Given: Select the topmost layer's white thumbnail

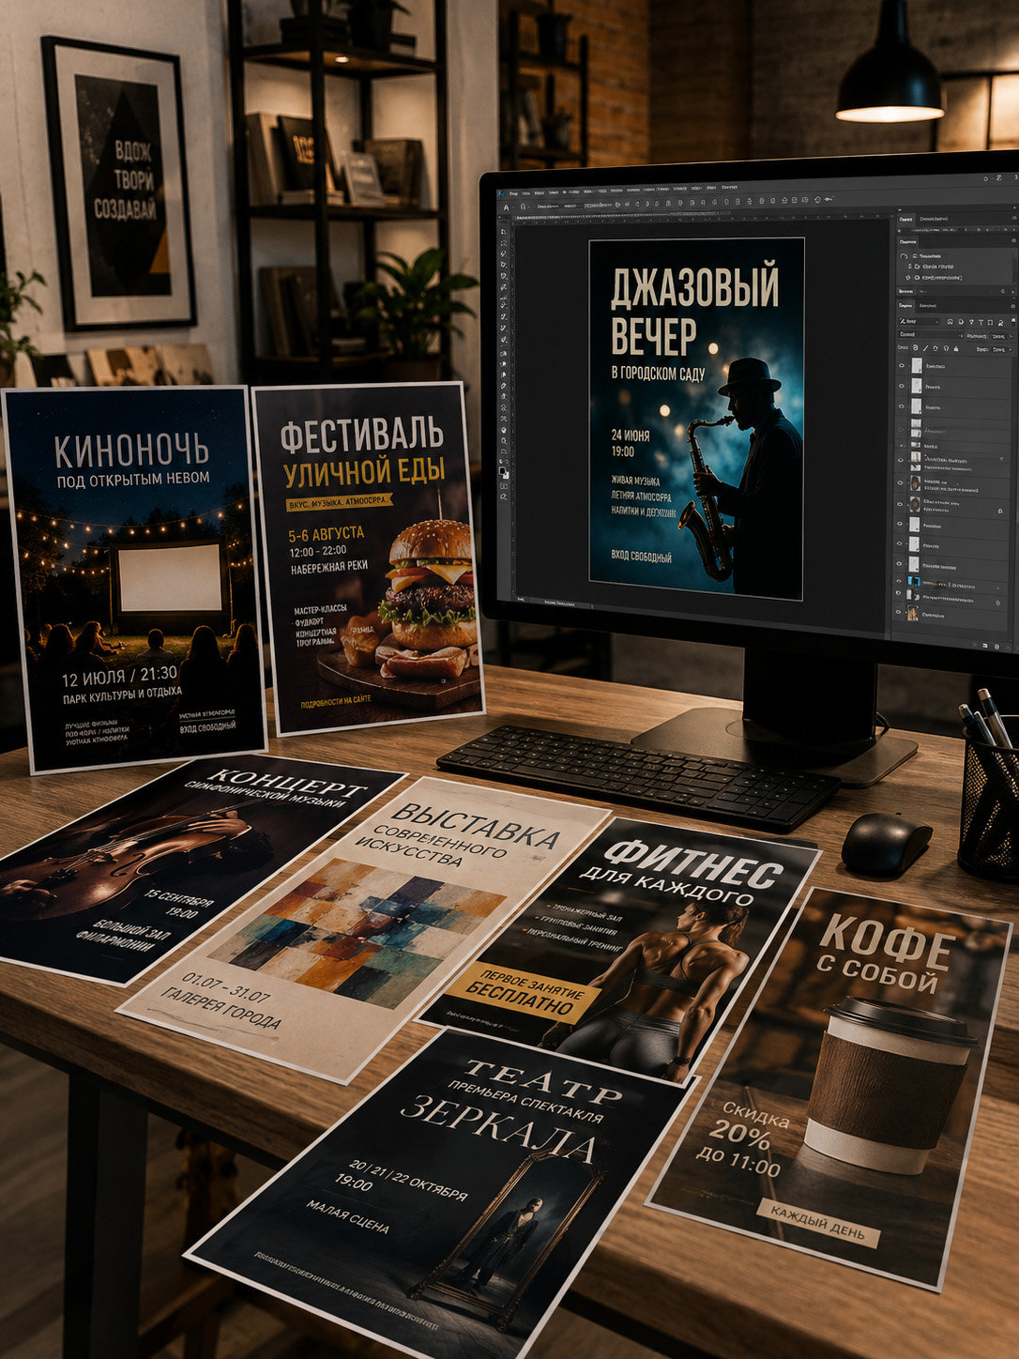Looking at the screenshot, I should point(917,365).
